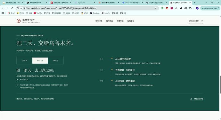Screen dimensions: 221x120
Task: Click the subheading 留一整天，去山湖之间。
Action: click(x=36, y=70)
